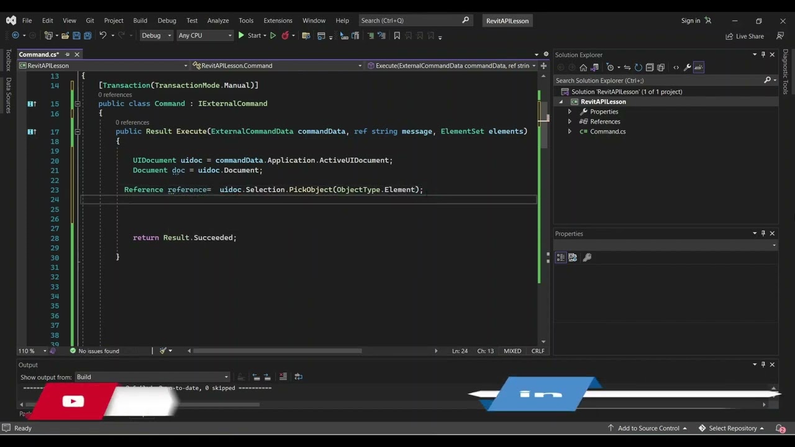Open the File menu
The height and width of the screenshot is (447, 795).
[27, 20]
